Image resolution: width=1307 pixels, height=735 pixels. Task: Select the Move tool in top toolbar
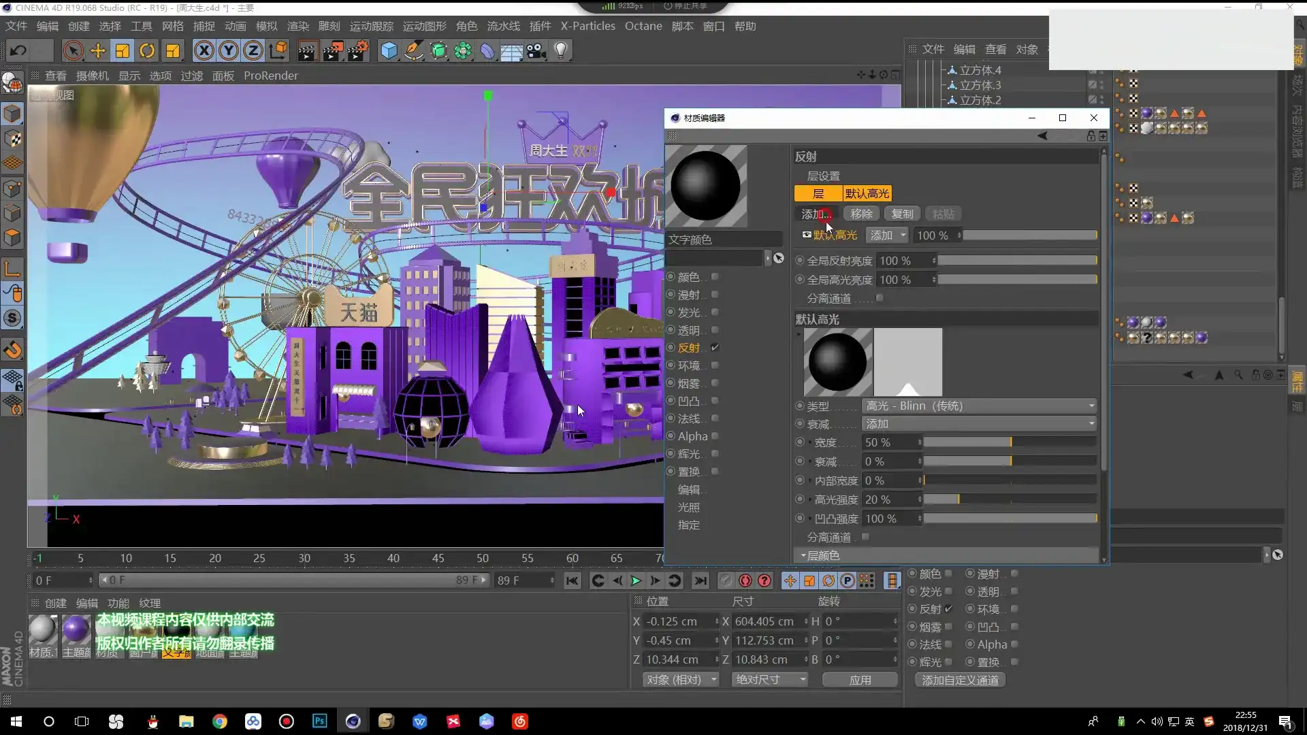point(98,51)
